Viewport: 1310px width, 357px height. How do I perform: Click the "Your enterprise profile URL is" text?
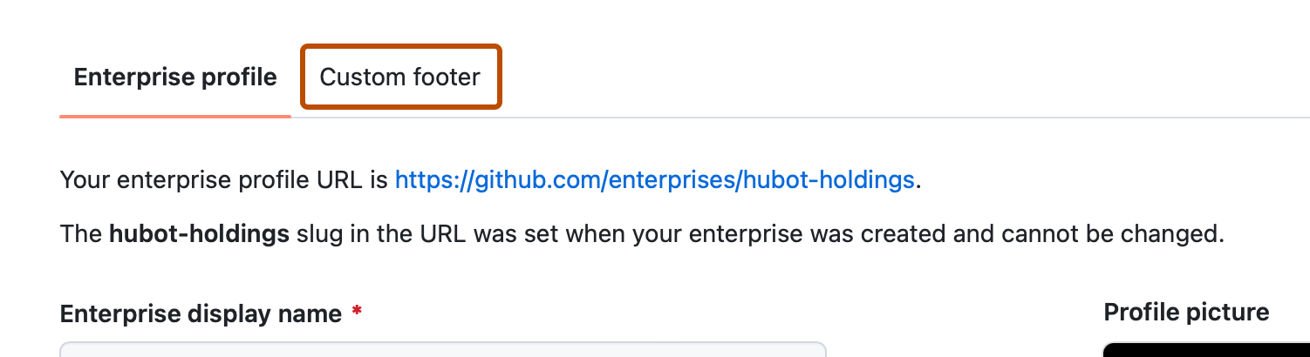coord(223,180)
